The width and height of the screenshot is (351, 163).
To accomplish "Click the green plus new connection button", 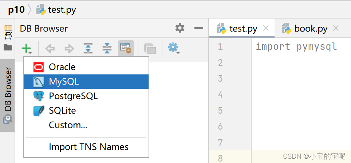I will coord(27,48).
